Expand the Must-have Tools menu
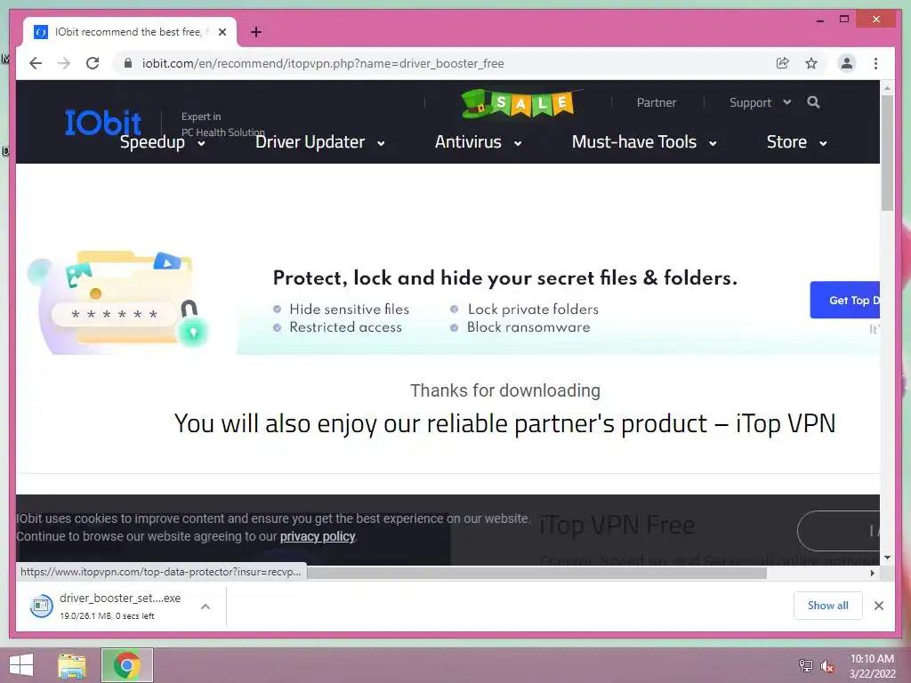Image resolution: width=911 pixels, height=683 pixels. pyautogui.click(x=644, y=142)
